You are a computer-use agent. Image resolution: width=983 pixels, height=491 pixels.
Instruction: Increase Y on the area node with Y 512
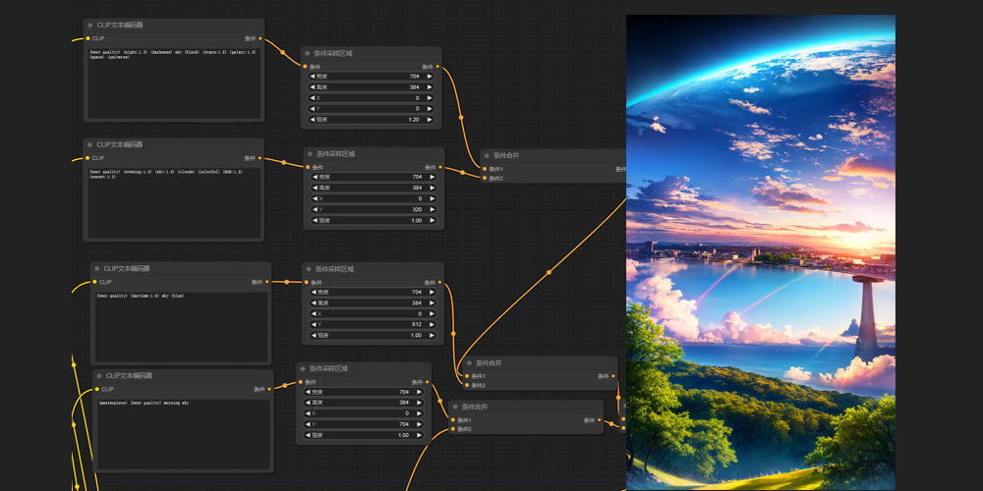[432, 324]
